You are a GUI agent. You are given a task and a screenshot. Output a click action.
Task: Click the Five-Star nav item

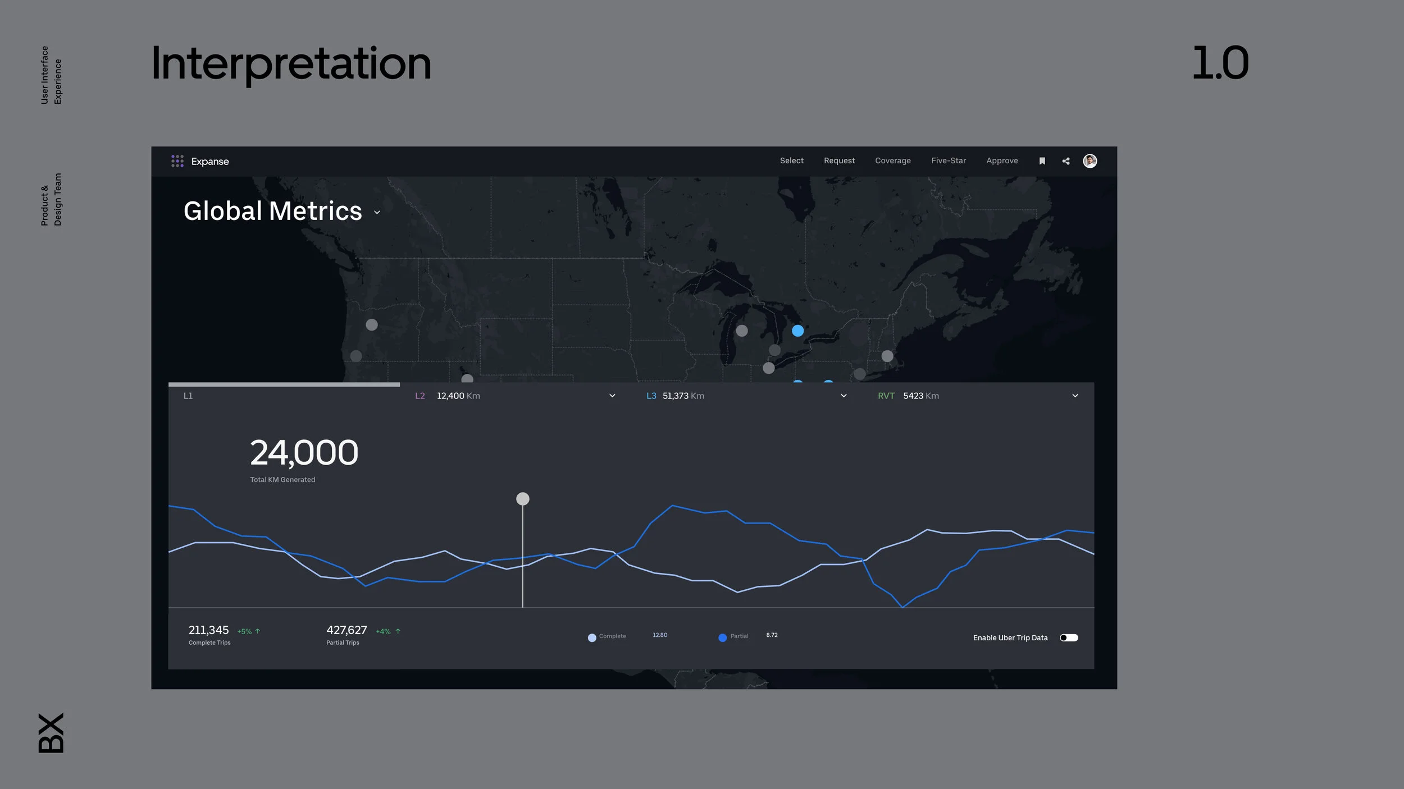coord(948,160)
